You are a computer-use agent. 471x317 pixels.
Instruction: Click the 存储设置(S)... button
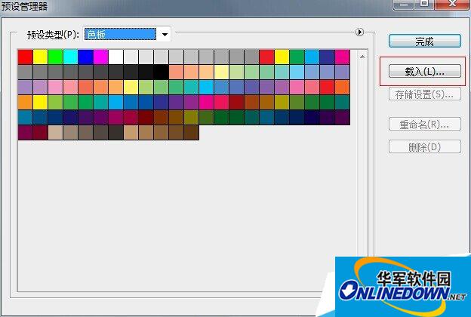pos(425,94)
